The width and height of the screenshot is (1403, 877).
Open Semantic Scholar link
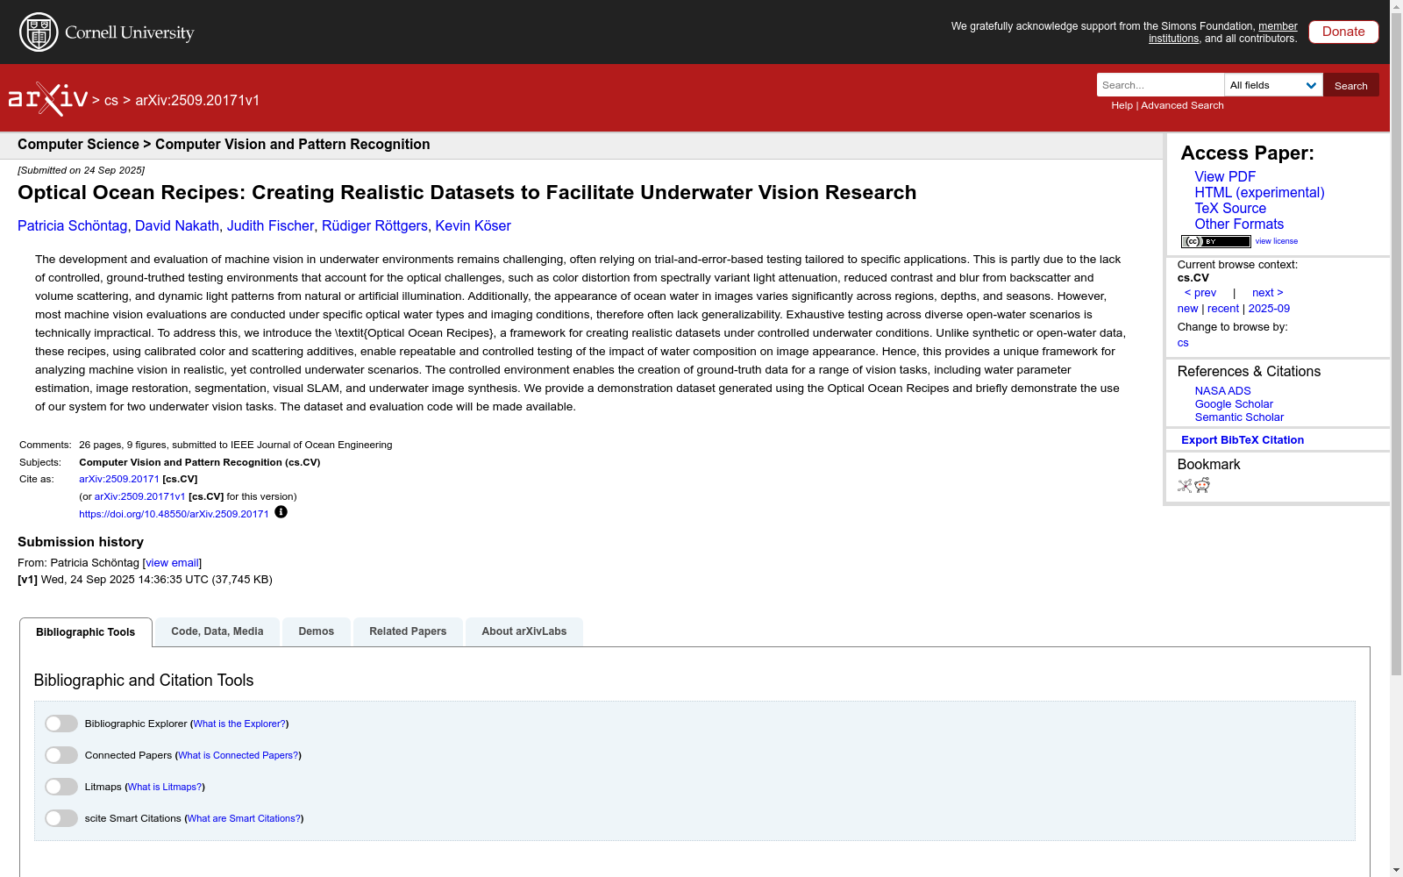click(x=1239, y=417)
